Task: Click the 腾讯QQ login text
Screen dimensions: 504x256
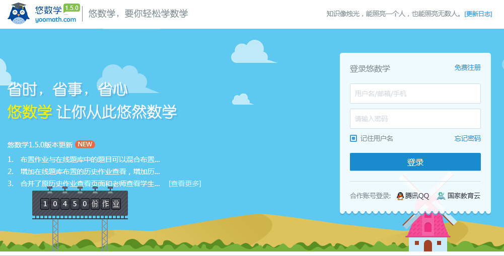Action: point(417,196)
